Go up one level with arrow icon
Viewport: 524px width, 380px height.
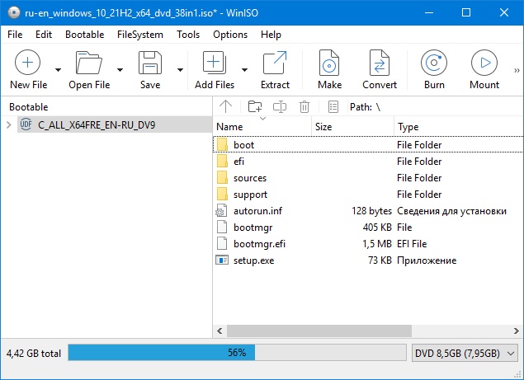tap(226, 106)
